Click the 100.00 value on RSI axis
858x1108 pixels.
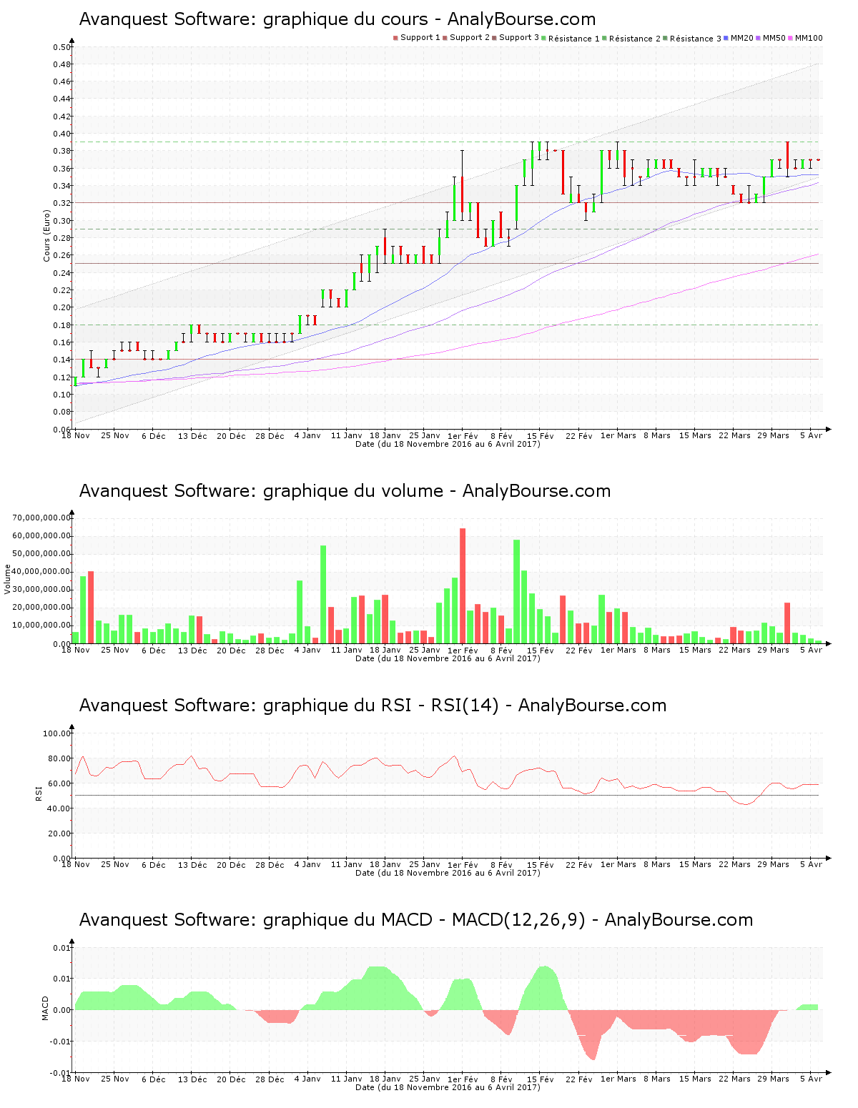coord(57,733)
